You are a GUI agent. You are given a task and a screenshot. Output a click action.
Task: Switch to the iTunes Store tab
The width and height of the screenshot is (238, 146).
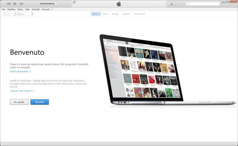[x=139, y=14]
